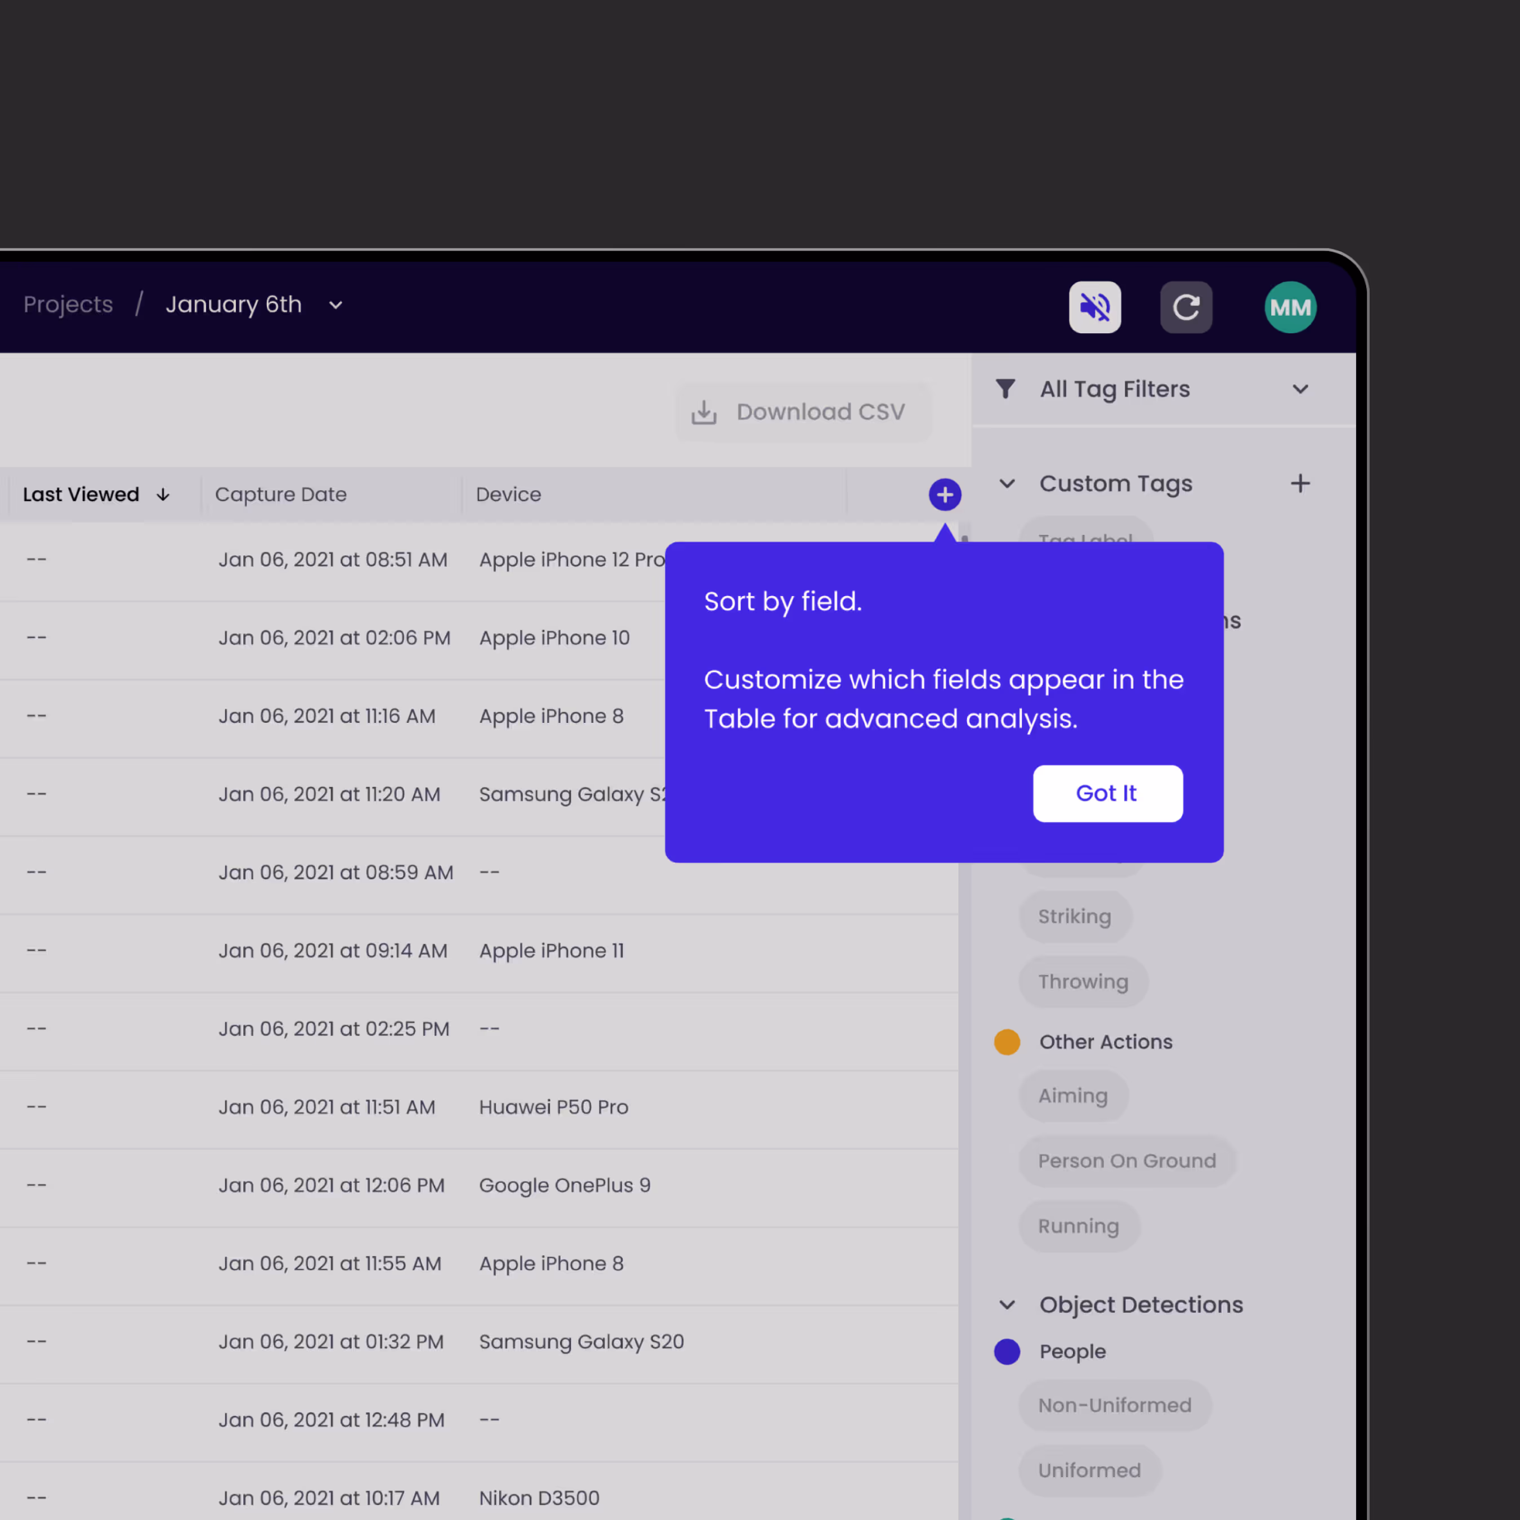The width and height of the screenshot is (1520, 1520).
Task: Click the Other Actions group label
Action: pyautogui.click(x=1106, y=1041)
